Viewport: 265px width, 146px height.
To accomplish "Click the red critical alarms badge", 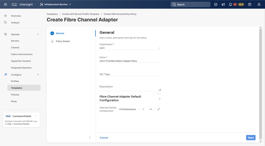I will [x=235, y=5].
